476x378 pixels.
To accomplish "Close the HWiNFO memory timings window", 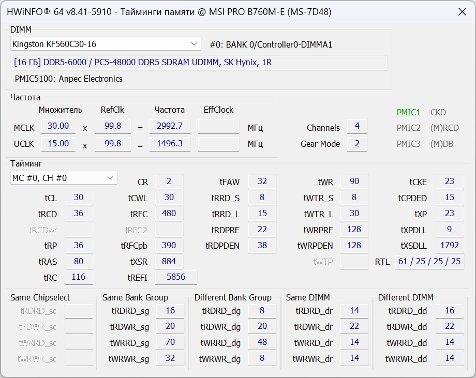I will (x=461, y=11).
